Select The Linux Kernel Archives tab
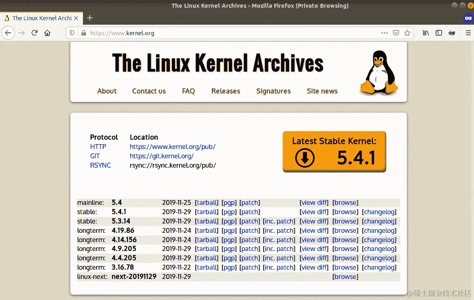Viewport: 474px width, 300px height. pos(41,18)
